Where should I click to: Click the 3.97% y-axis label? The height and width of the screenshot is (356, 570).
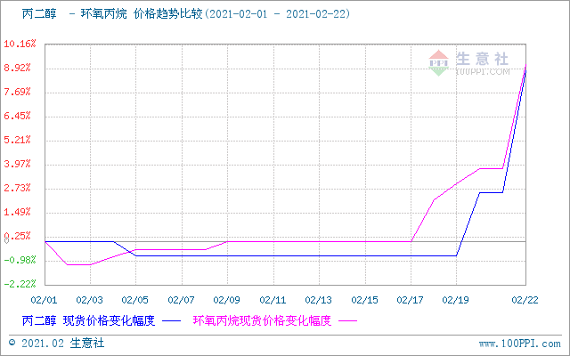pyautogui.click(x=18, y=164)
